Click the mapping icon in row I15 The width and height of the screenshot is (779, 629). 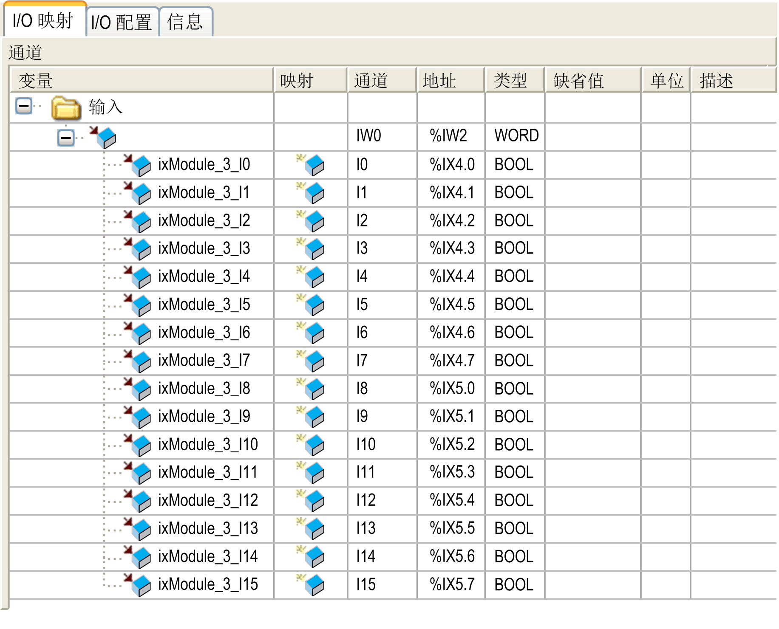[311, 585]
